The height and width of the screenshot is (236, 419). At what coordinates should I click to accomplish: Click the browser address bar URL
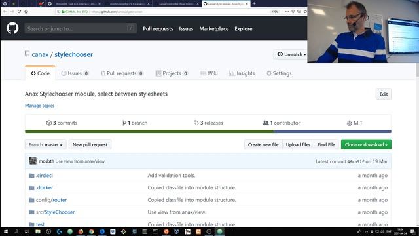point(117,12)
